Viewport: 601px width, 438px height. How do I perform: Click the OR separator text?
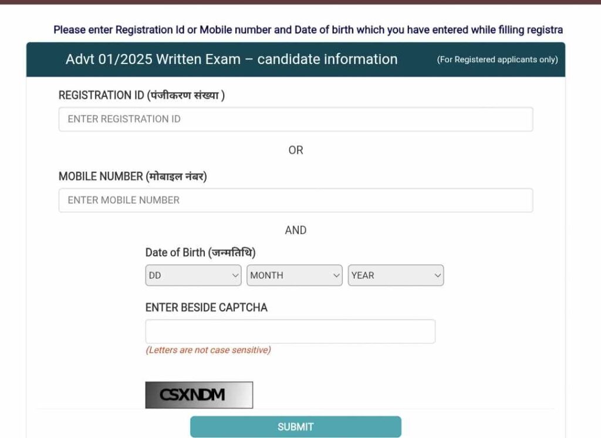point(296,150)
